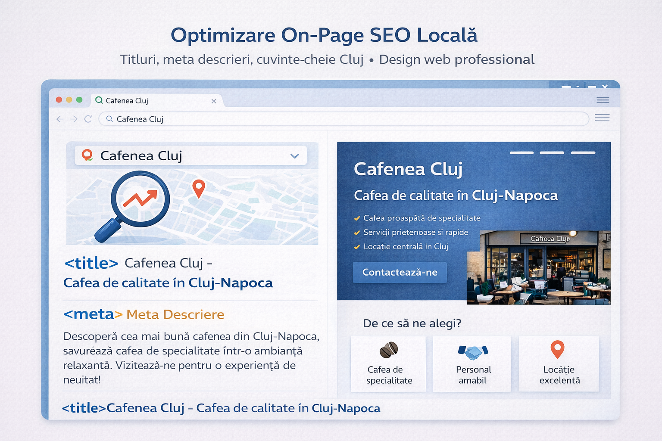
Task: Click the browser back arrow
Action: tap(60, 119)
